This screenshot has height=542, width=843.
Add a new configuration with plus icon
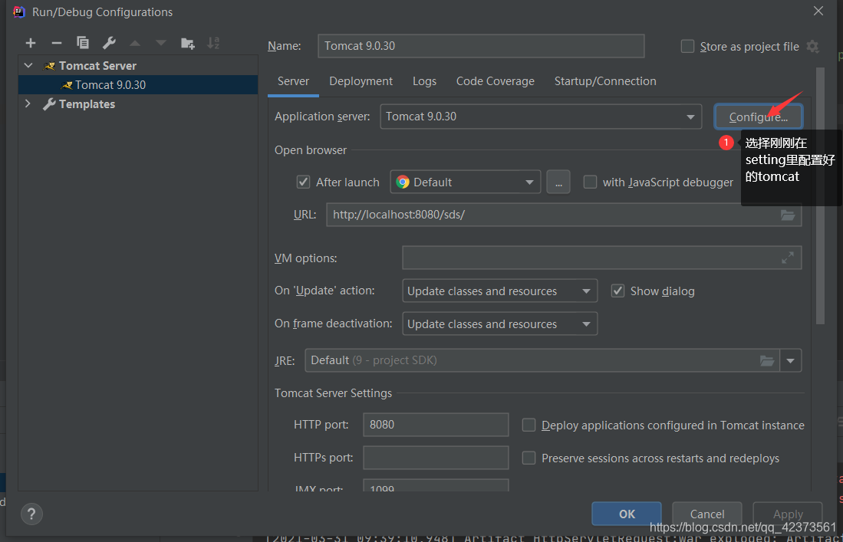[x=31, y=43]
